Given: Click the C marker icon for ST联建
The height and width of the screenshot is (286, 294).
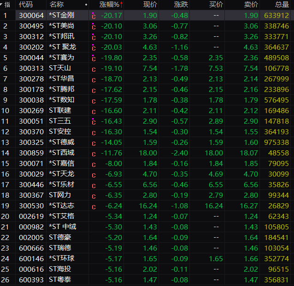Looking at the screenshot, I should point(94,111).
